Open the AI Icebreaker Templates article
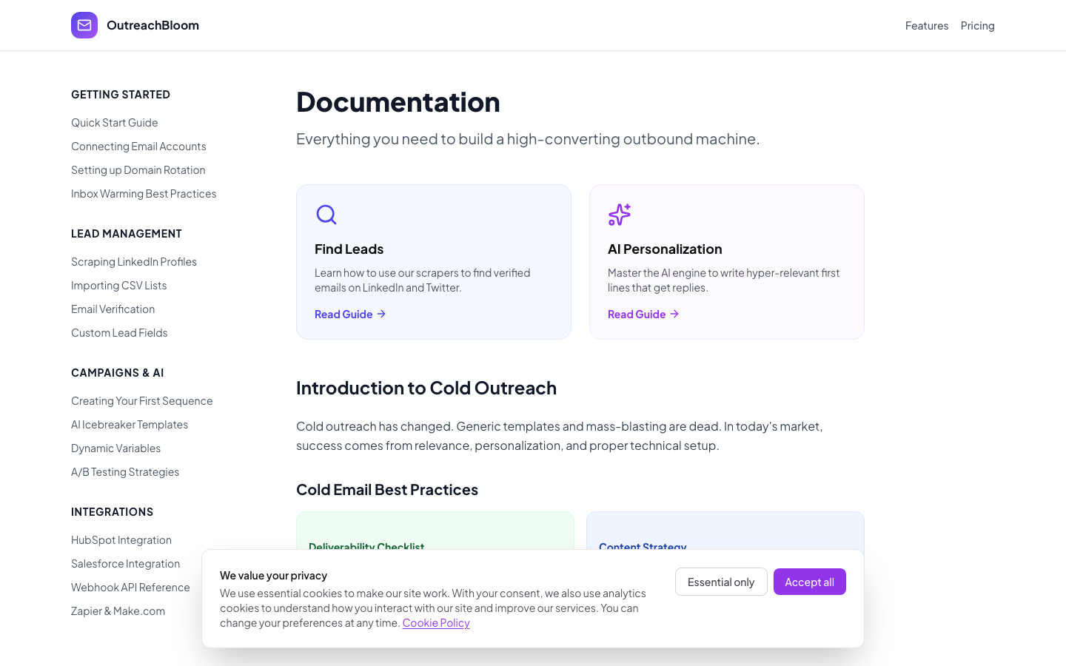 pos(130,424)
